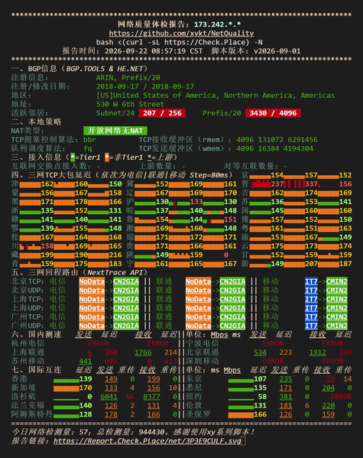363x458 pixels.
Task: Open the github.com/xykt/NetQuality link
Action: click(x=181, y=34)
